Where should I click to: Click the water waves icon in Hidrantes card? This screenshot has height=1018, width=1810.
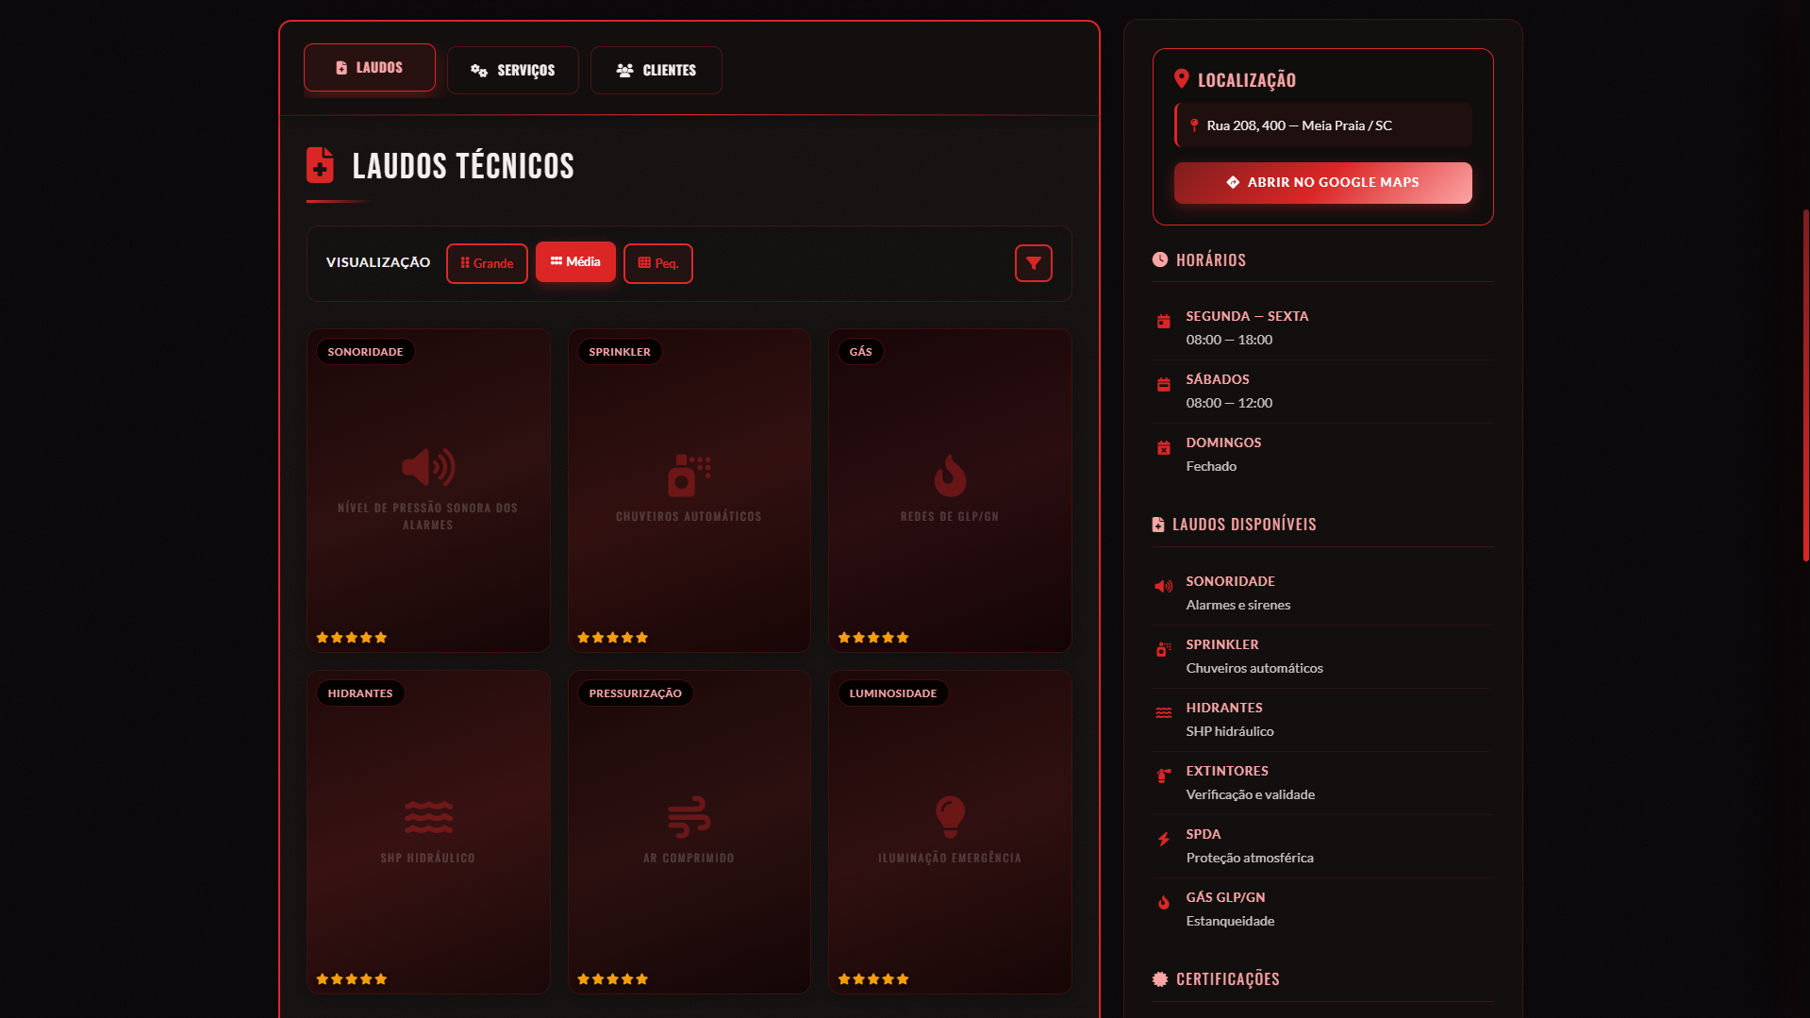pyautogui.click(x=428, y=817)
